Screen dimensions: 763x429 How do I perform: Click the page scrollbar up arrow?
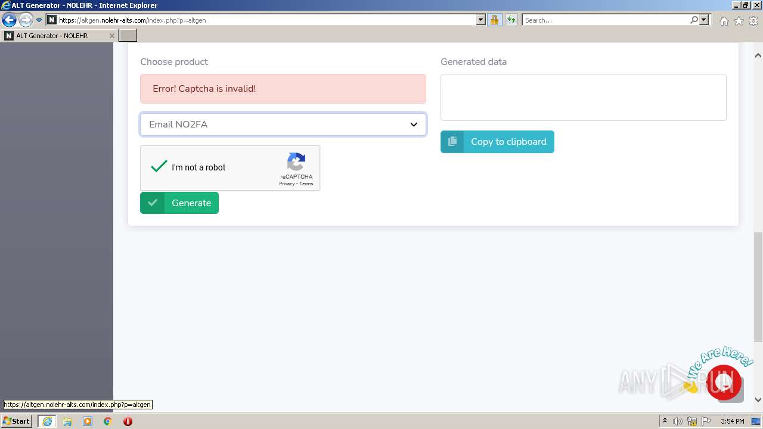(758, 55)
